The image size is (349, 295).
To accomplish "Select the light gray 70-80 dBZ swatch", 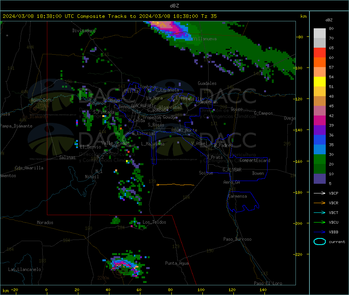I will point(320,33).
